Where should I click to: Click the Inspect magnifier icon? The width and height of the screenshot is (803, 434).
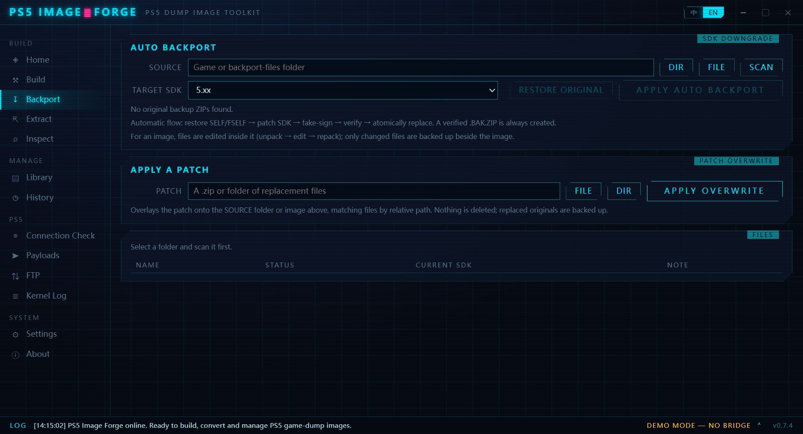click(x=15, y=139)
